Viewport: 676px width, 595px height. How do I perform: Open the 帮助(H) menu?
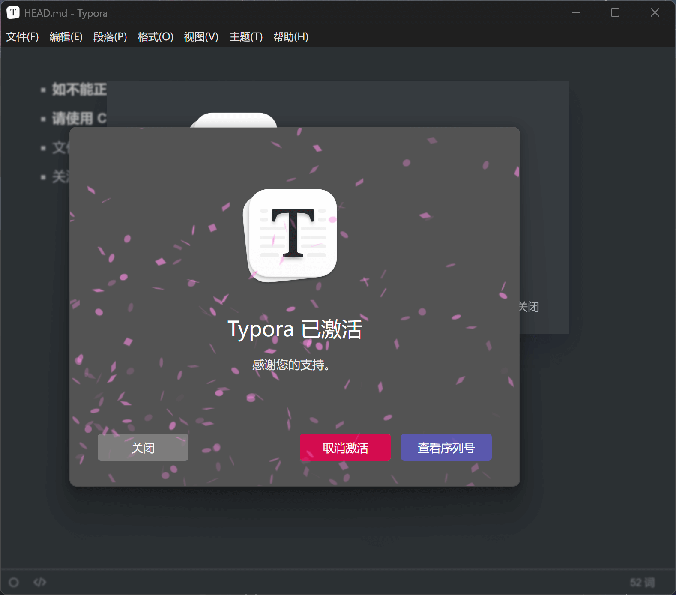[291, 37]
